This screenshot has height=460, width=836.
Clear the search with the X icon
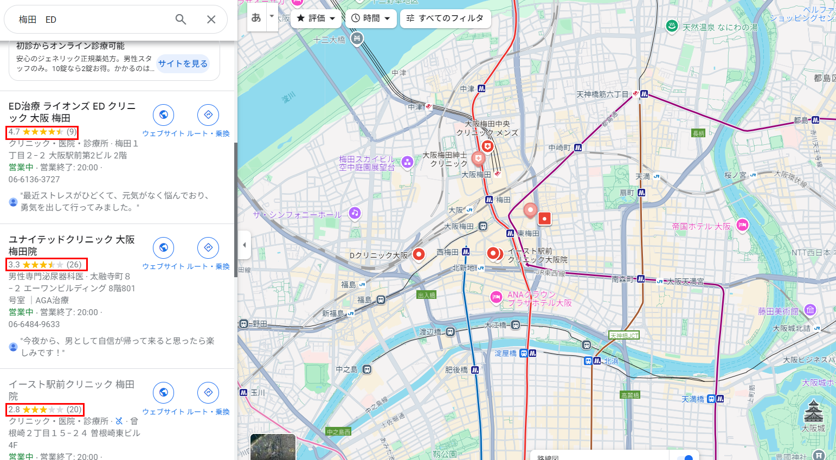tap(211, 20)
